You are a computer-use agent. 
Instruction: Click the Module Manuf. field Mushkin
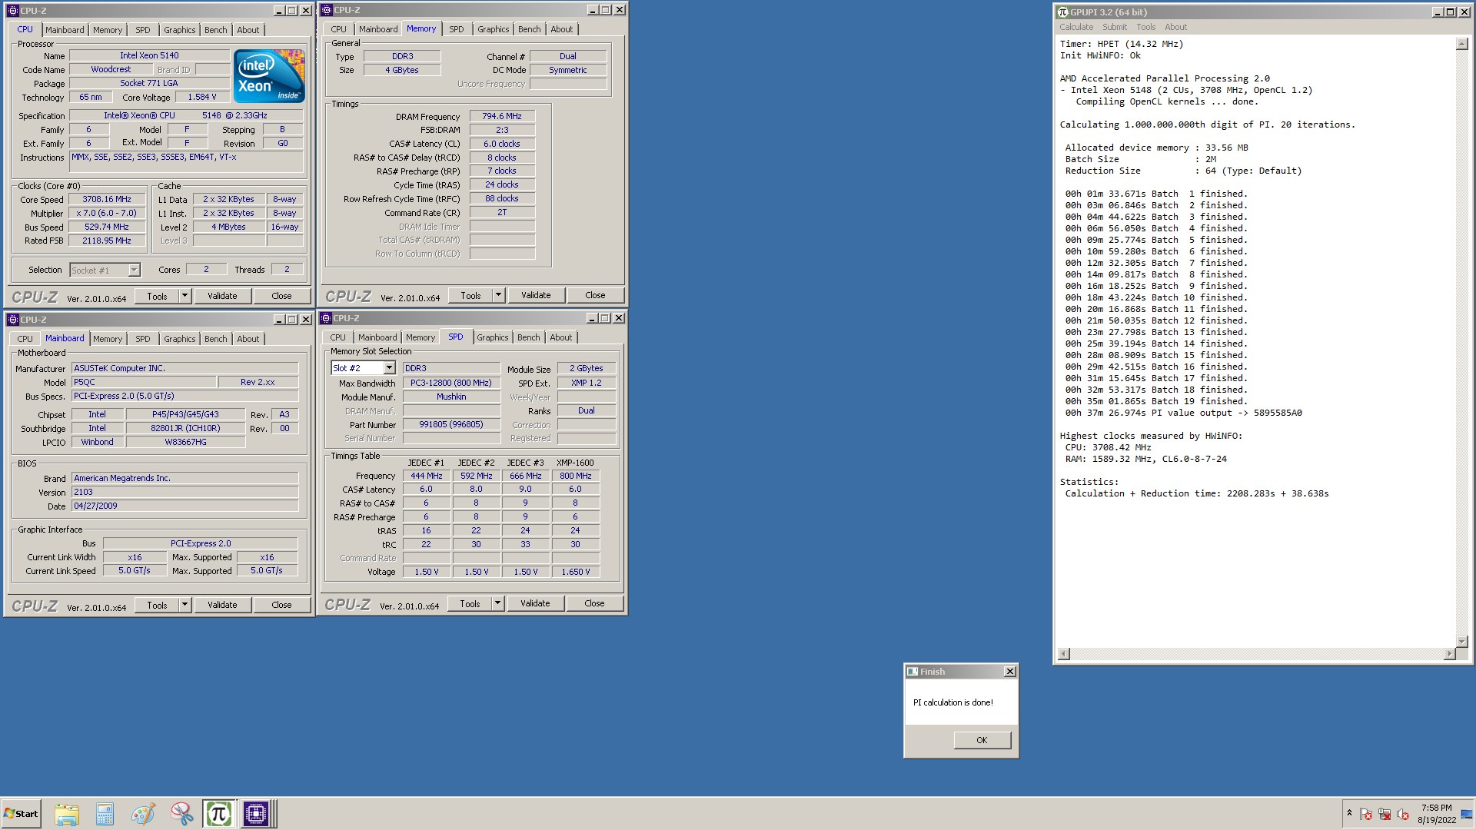pos(451,397)
